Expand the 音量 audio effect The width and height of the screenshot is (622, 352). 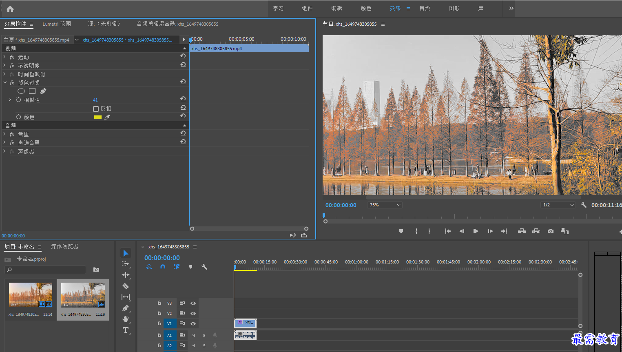click(x=4, y=134)
